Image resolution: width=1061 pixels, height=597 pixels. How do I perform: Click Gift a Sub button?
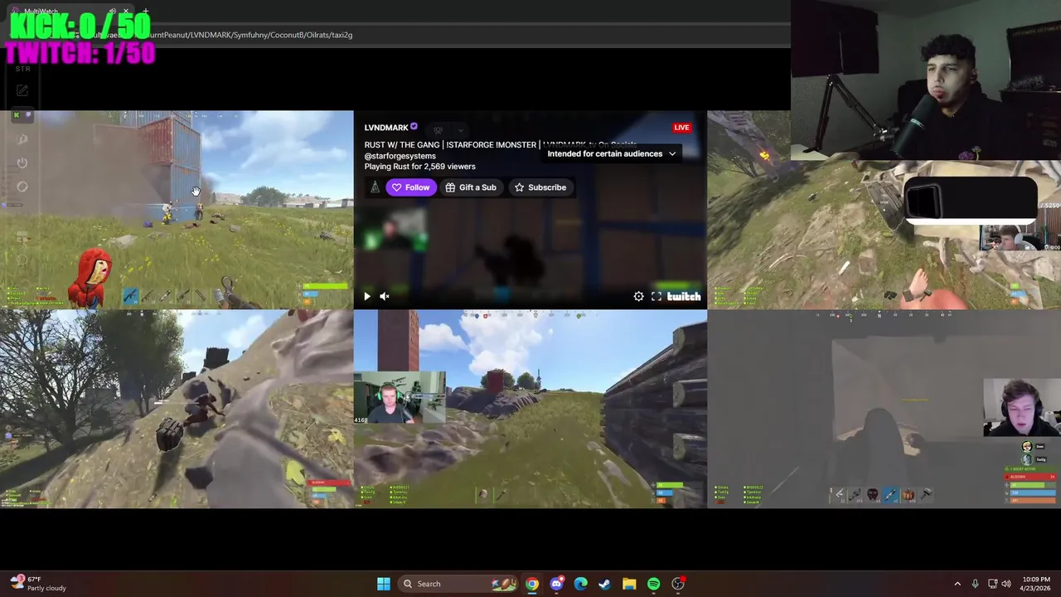coord(471,187)
